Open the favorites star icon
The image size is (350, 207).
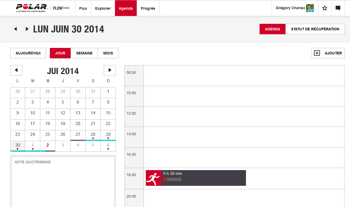point(325,8)
